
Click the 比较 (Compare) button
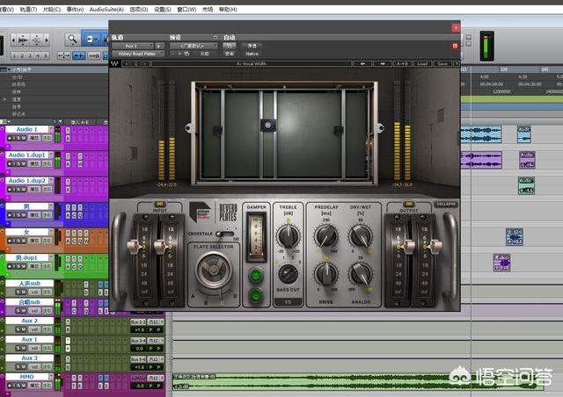pos(204,54)
